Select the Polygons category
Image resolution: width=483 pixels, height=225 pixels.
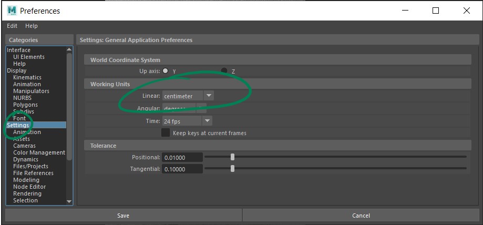click(x=25, y=105)
